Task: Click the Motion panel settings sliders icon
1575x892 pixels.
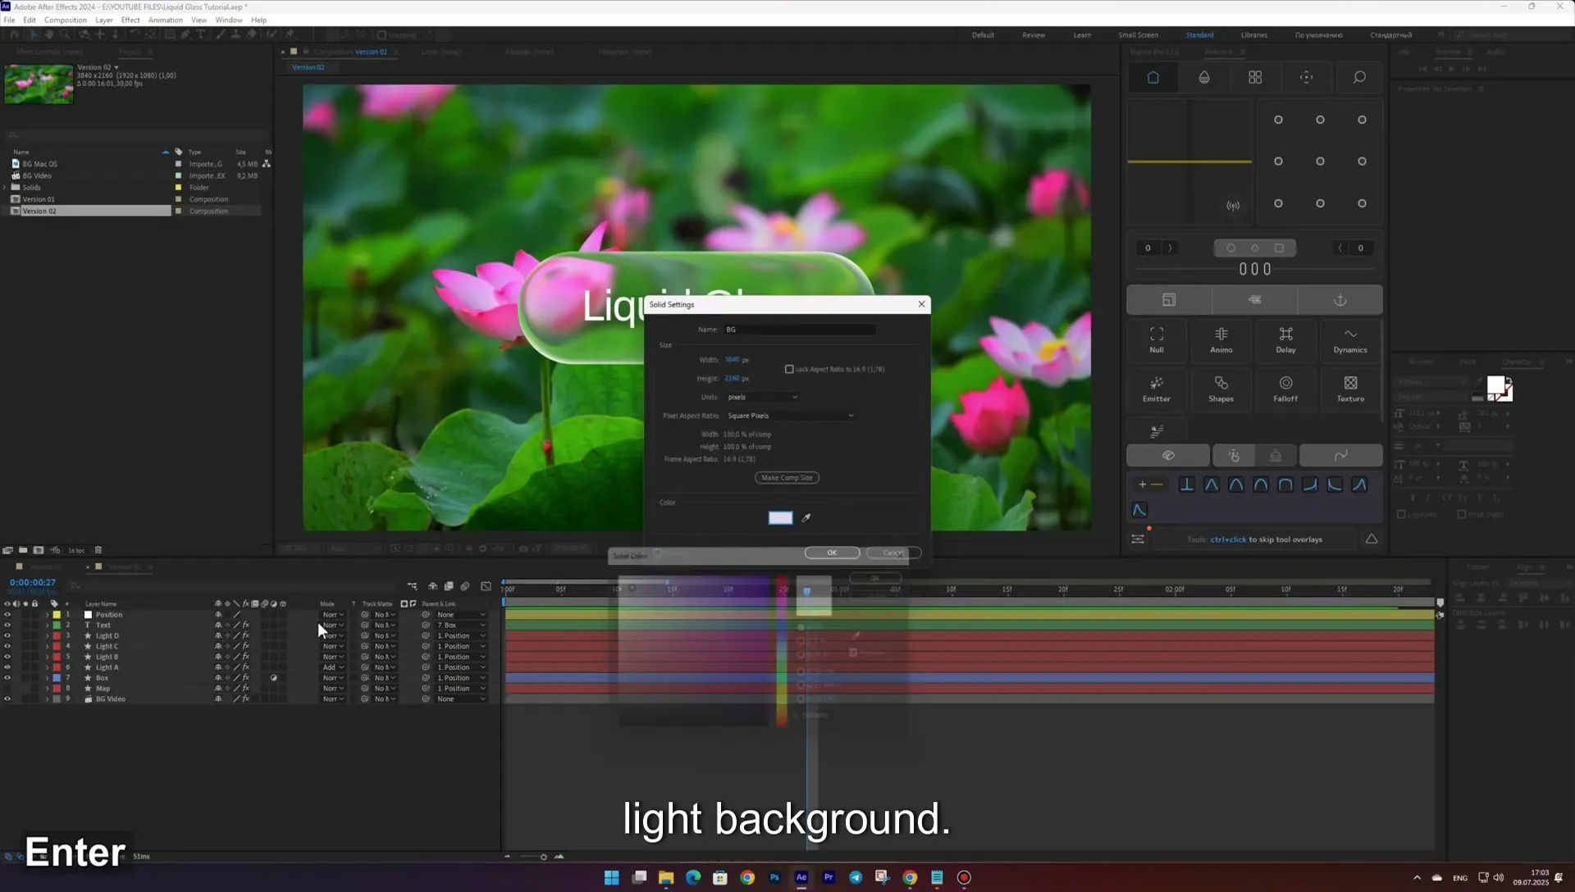Action: (x=1138, y=539)
